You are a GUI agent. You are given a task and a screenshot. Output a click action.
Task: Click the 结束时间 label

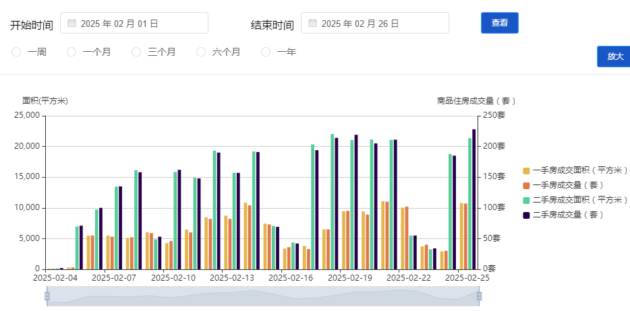[273, 26]
